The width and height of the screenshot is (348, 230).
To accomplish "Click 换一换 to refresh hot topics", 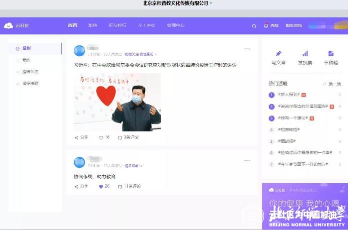I will pos(332,84).
